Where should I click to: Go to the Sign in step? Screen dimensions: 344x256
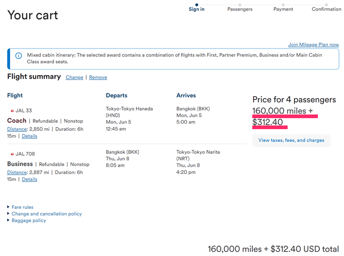coord(197,9)
